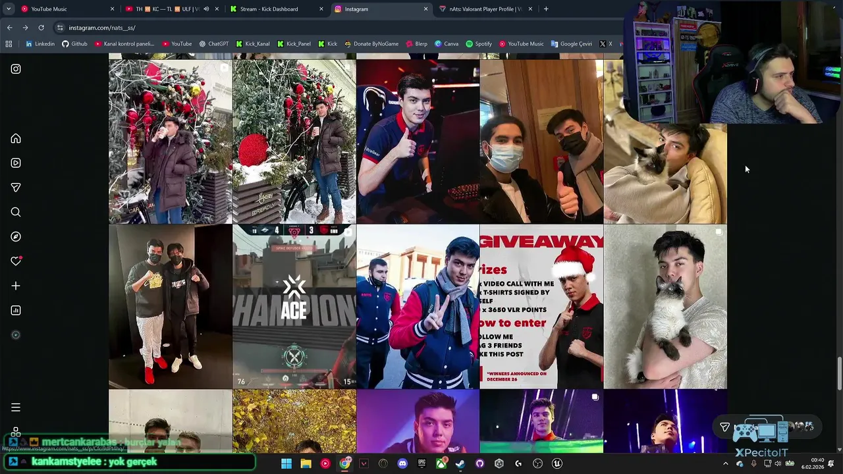The image size is (843, 474).
Task: Open the thumbs-up gaming chair post
Action: tap(418, 142)
